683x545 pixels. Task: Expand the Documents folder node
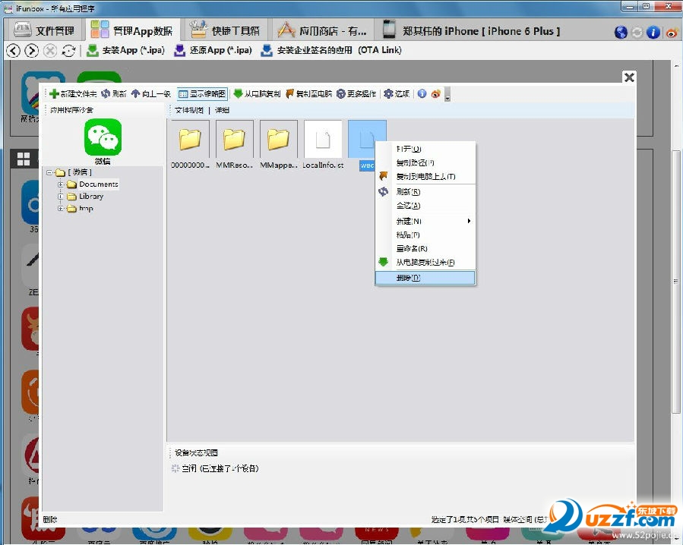click(61, 184)
